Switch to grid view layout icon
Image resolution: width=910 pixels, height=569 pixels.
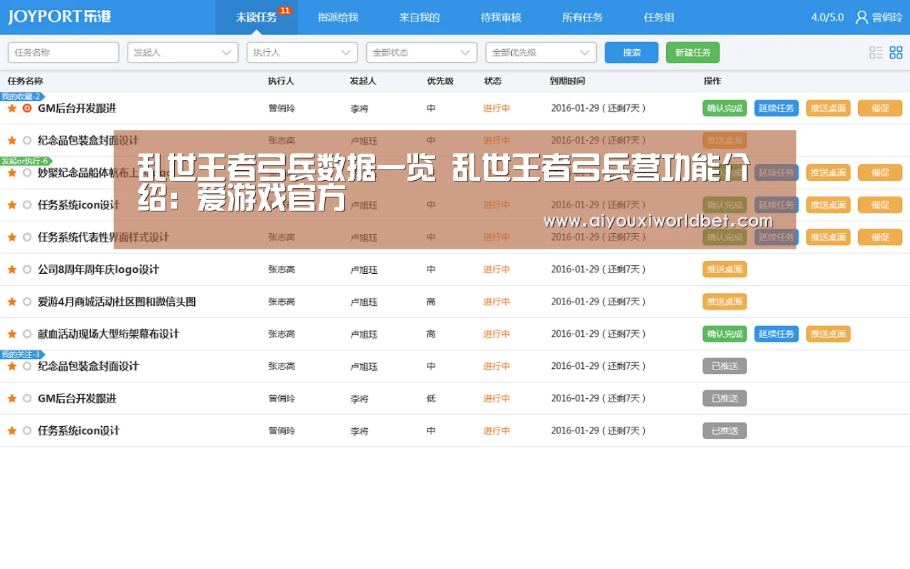(x=896, y=53)
